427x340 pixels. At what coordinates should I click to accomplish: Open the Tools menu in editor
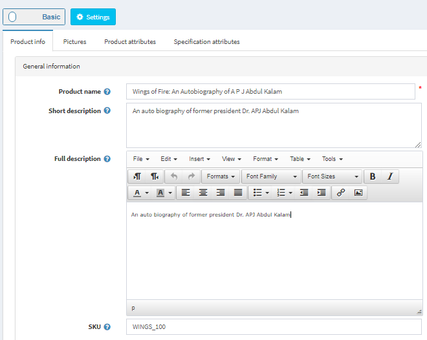point(333,159)
